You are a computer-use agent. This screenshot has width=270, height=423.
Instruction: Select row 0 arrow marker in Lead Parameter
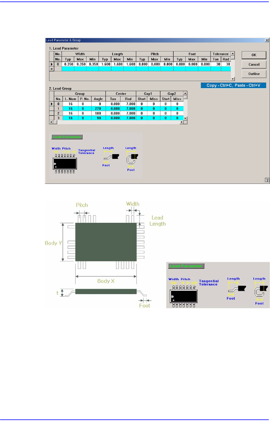point(52,64)
